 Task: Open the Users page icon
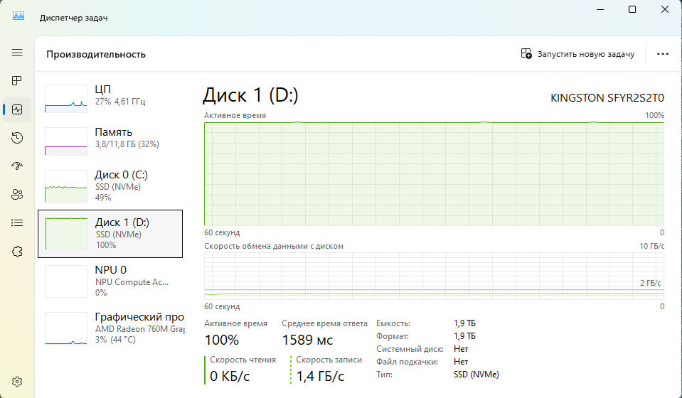(17, 194)
